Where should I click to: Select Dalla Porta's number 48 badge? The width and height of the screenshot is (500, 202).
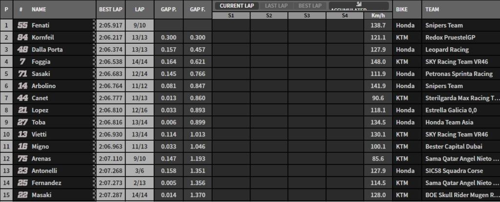tap(21, 50)
